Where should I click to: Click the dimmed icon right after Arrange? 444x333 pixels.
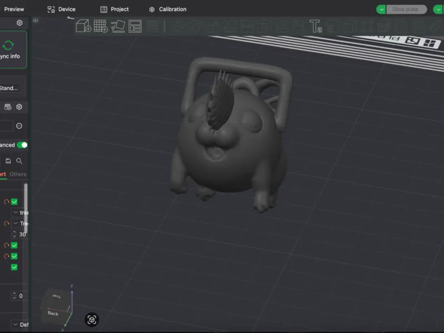coord(153,26)
